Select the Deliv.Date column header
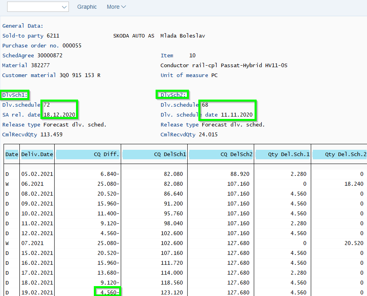 (x=37, y=155)
